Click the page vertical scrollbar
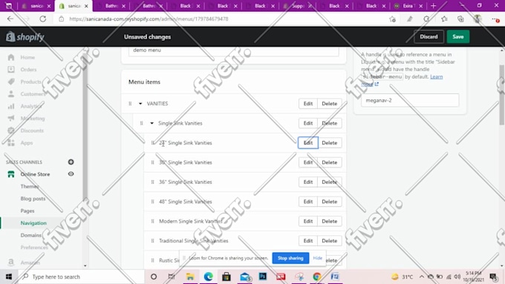 coord(502,95)
